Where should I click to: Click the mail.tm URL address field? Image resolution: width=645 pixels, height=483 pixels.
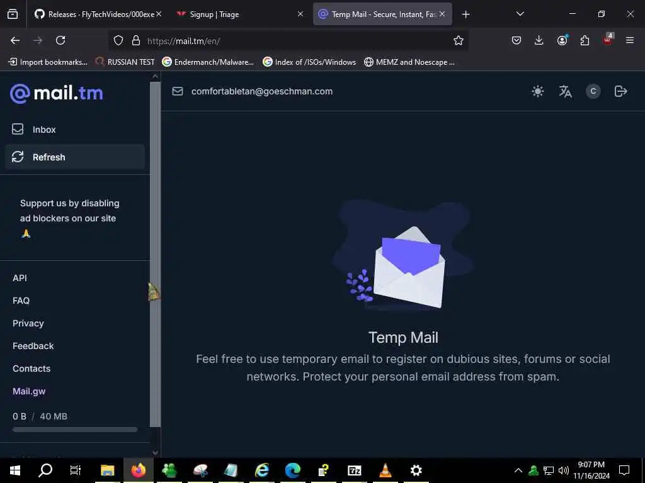(288, 41)
